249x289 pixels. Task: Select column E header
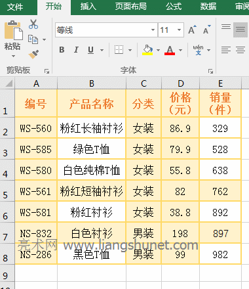[220, 83]
